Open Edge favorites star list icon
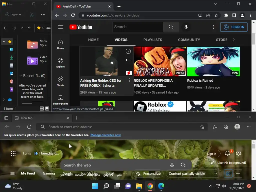This screenshot has height=192, width=256. pyautogui.click(x=215, y=127)
